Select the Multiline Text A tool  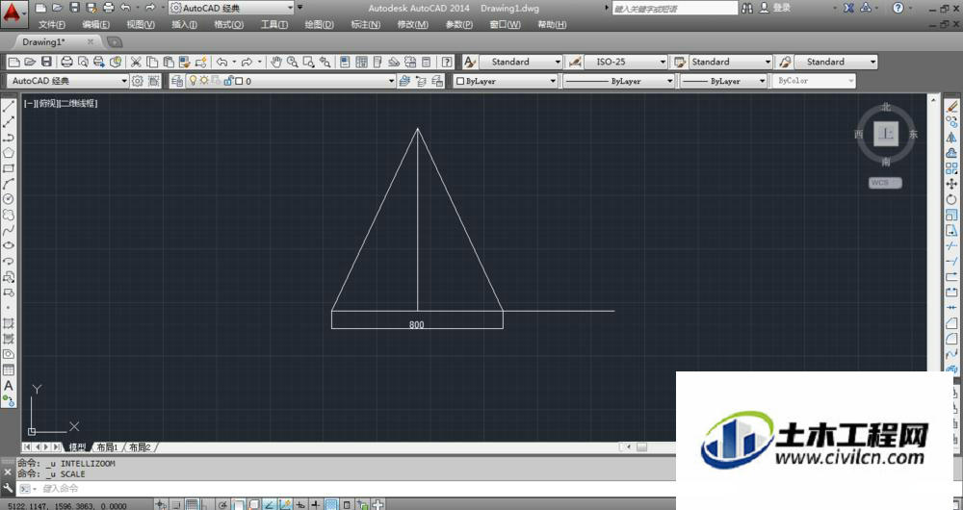(x=9, y=386)
